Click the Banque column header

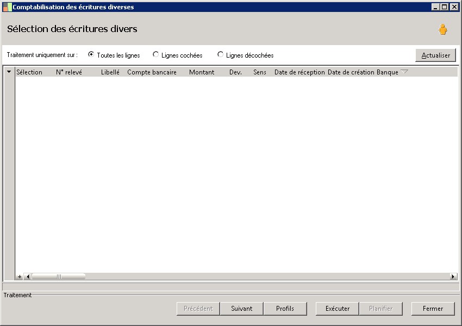(x=387, y=72)
